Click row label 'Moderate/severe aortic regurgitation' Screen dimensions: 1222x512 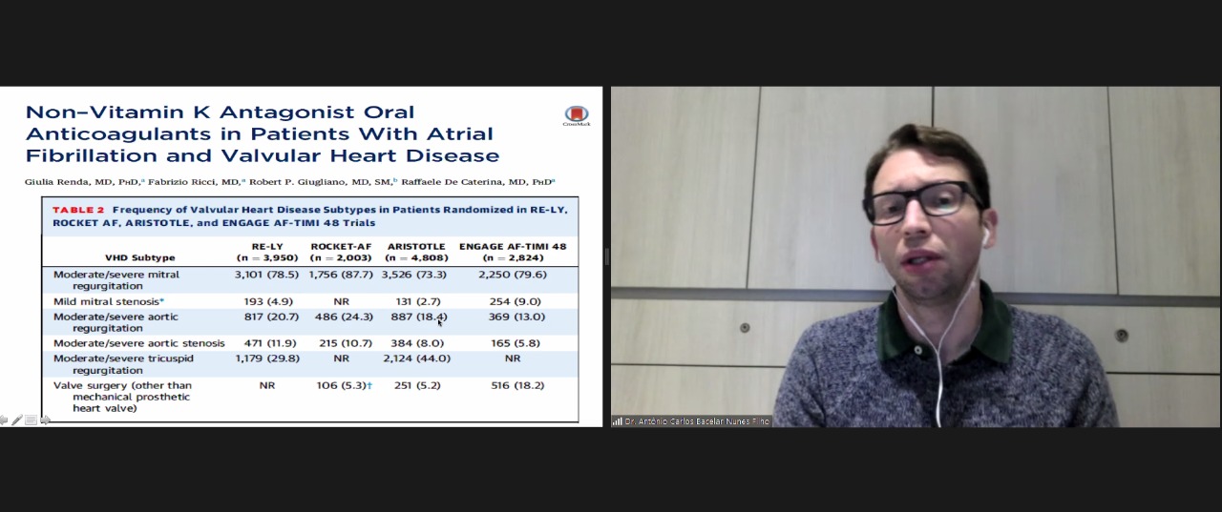[116, 321]
